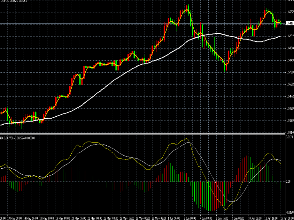294x220 pixels.
Task: Click the 10 Jun 08:00 time label
Action: coord(255,218)
